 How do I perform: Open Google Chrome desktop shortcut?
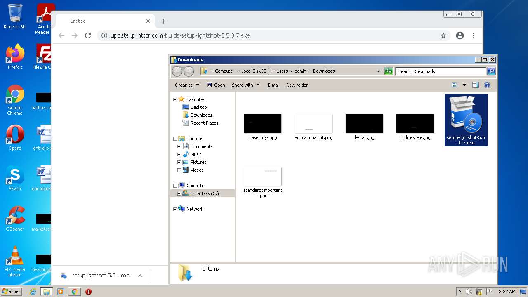point(15,100)
